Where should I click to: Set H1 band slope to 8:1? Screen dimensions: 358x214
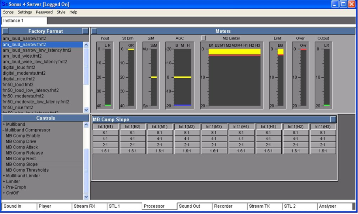click(268, 133)
